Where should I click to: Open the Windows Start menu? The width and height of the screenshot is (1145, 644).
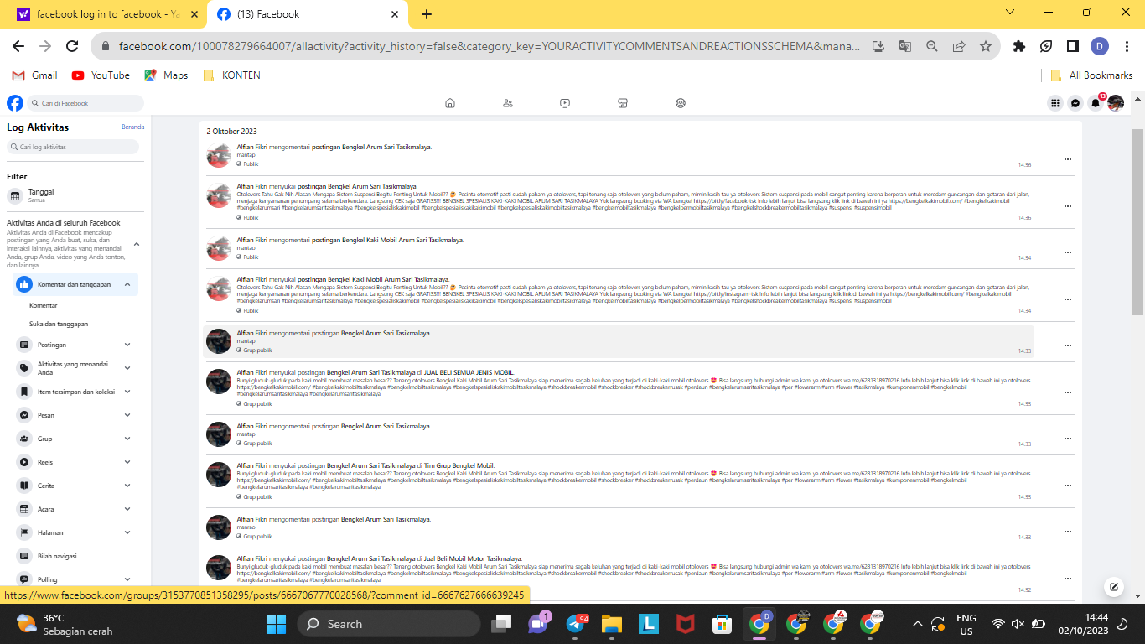coord(276,623)
